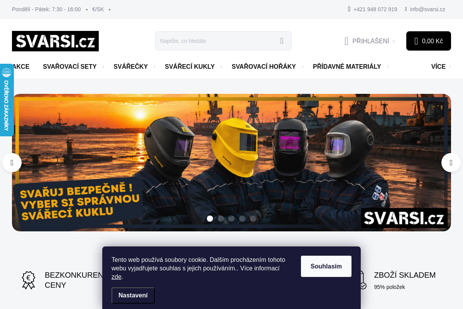This screenshot has height=309, width=463.
Task: Click the Pondělí - Pátek: 7:30 - 16:00 text
Action: tap(46, 9)
